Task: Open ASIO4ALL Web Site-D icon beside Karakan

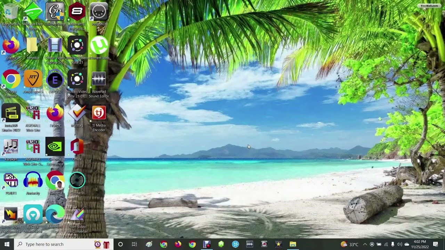Action: [33, 152]
